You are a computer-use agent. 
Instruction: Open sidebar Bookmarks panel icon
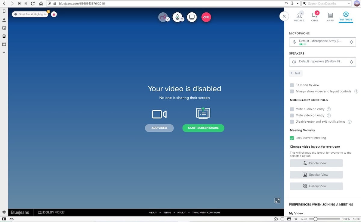coord(4,11)
